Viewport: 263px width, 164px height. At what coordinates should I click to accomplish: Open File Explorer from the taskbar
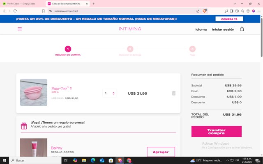pos(84,160)
